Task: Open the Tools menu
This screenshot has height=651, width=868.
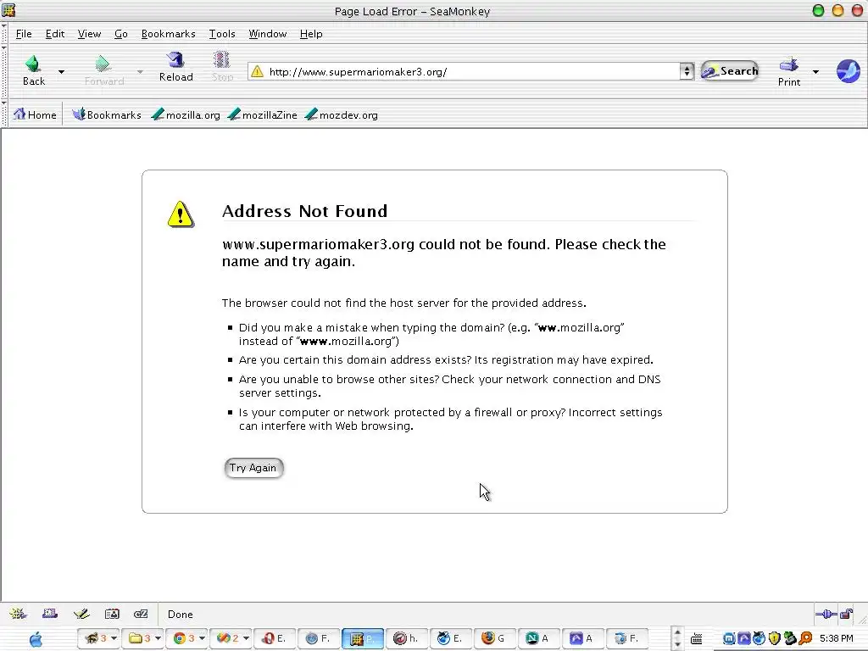Action: (x=222, y=34)
